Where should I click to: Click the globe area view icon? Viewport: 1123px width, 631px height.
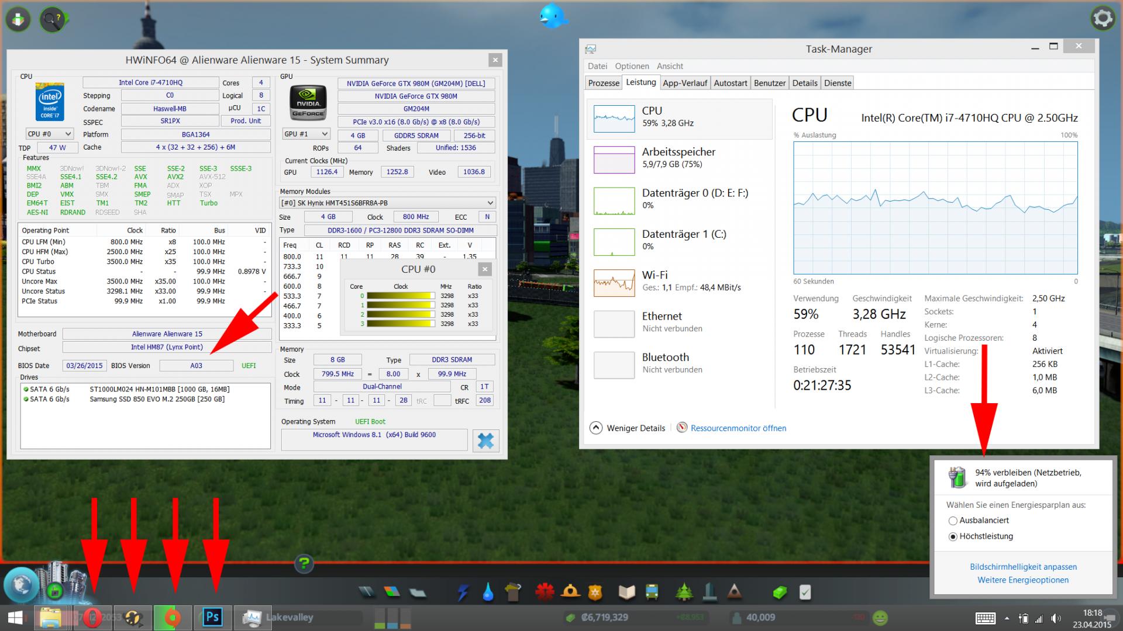21,584
